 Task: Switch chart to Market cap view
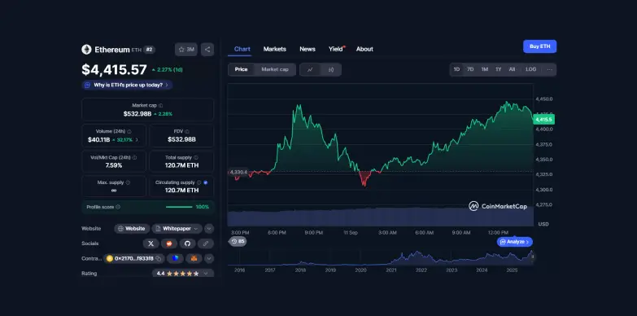[x=275, y=69]
